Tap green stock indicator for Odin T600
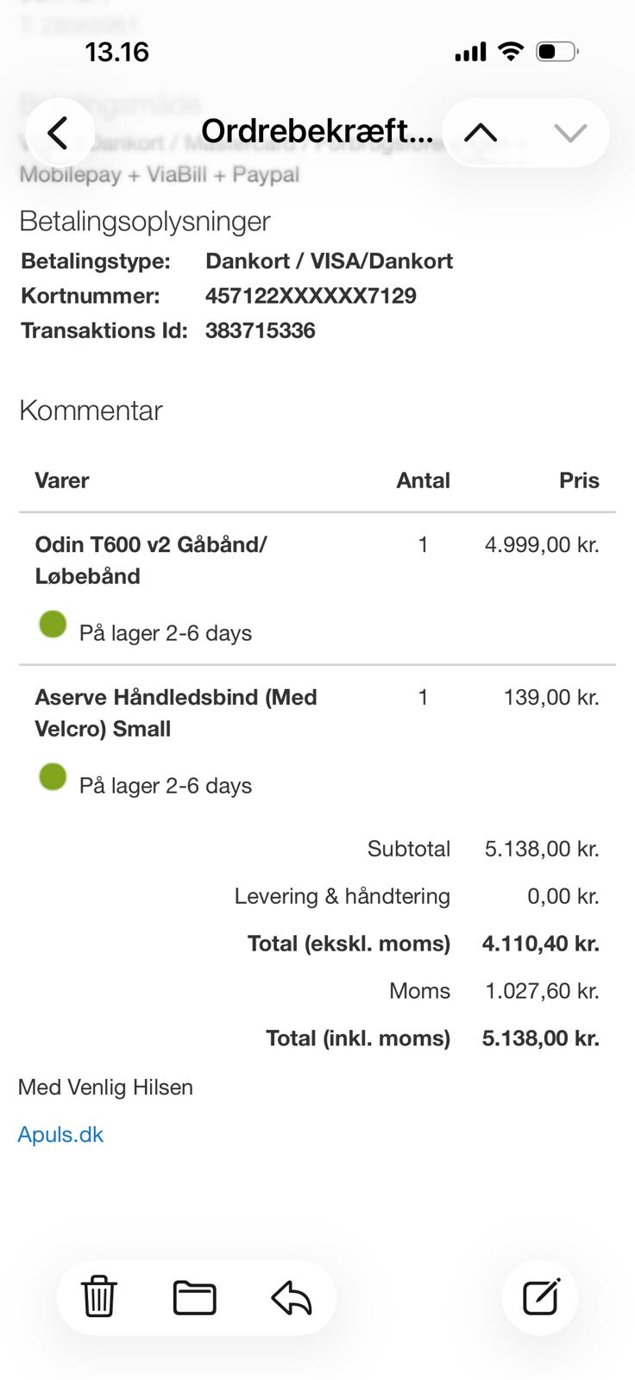Viewport: 635px width, 1380px height. tap(53, 624)
